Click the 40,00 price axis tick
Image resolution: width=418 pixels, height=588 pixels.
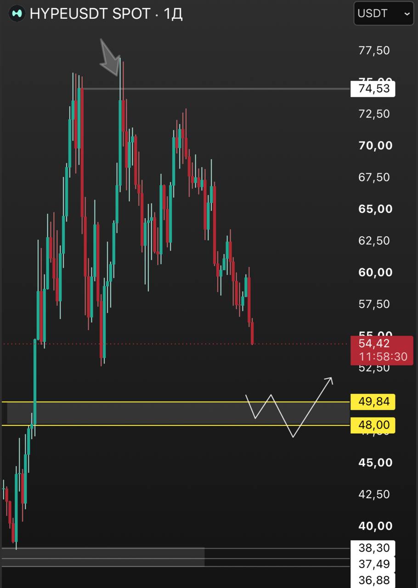[375, 526]
